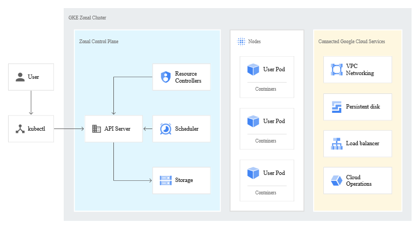Viewport: 420px width, 230px height.
Task: Select the 'Resource Controllers' label
Action: [x=188, y=77]
